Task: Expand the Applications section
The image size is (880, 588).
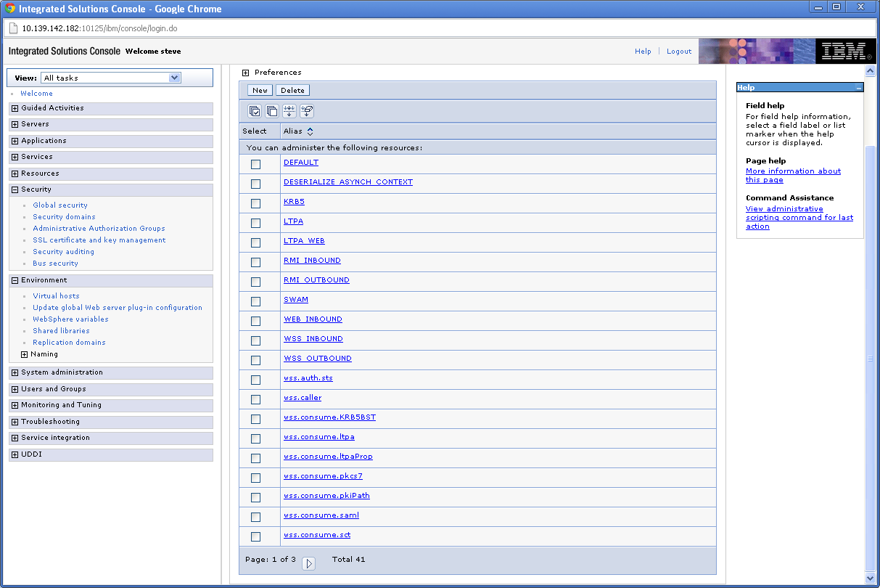Action: 15,141
